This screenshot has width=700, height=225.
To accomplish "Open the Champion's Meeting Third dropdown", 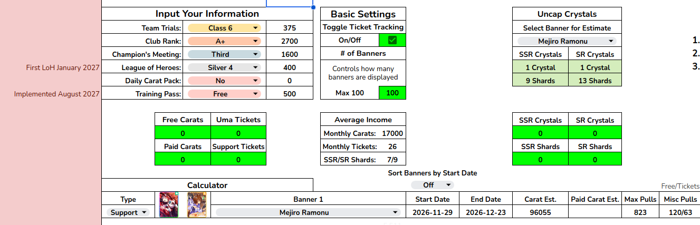I will pos(224,54).
